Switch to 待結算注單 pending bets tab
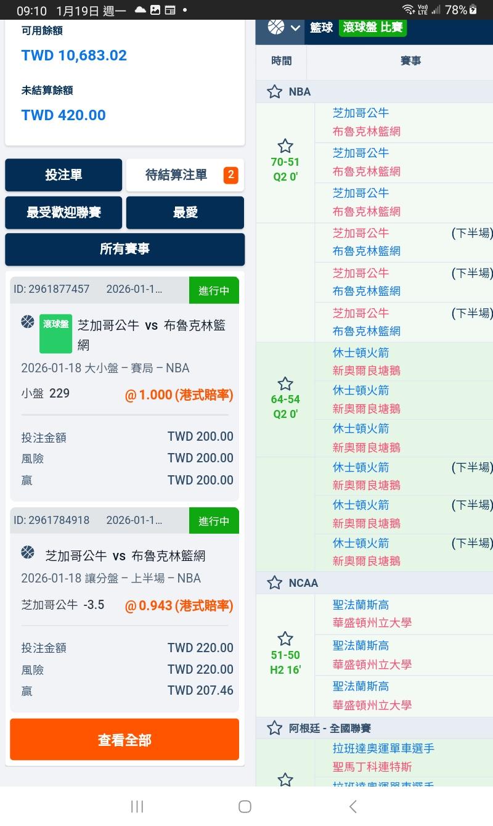This screenshot has height=826, width=493. pos(185,175)
